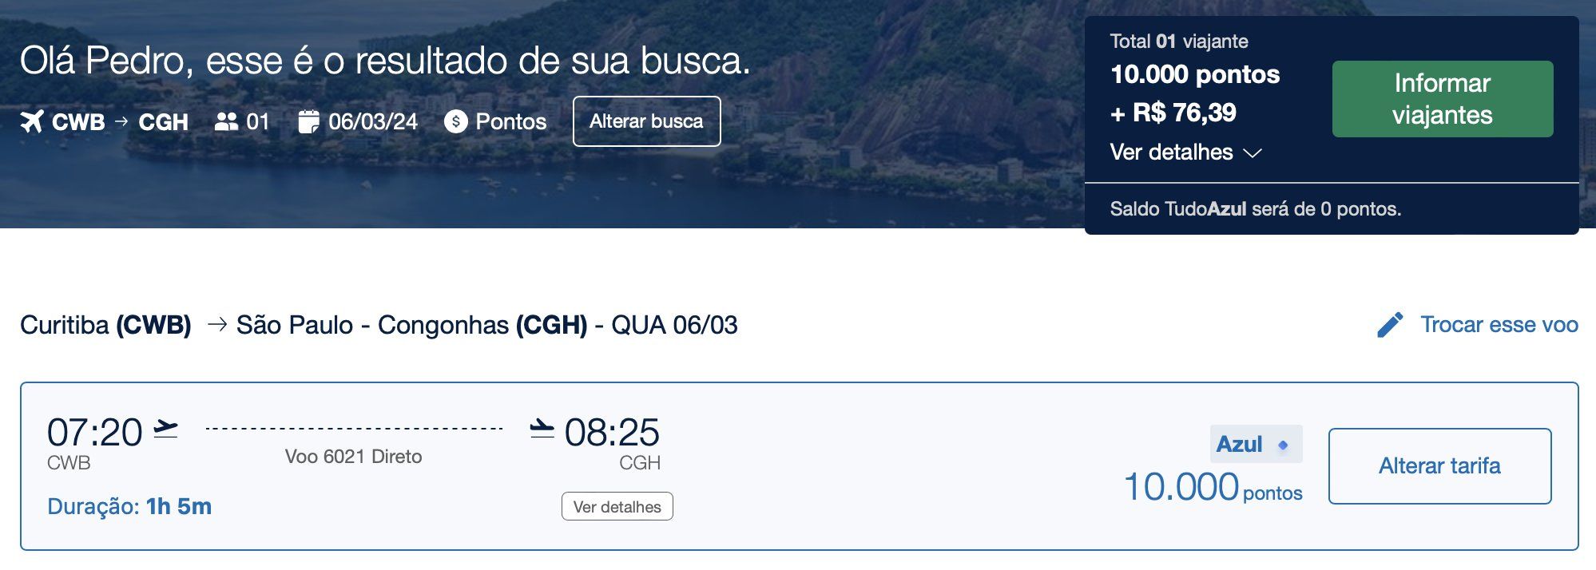Click the passengers icon next to 01
1596x570 pixels.
(227, 121)
